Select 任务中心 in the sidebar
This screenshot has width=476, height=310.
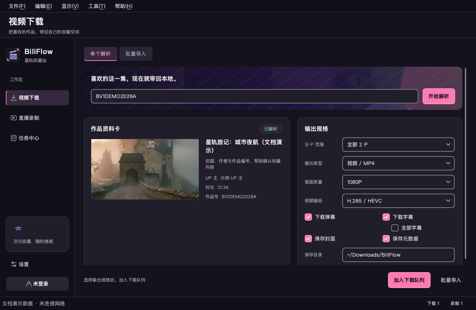click(x=38, y=138)
